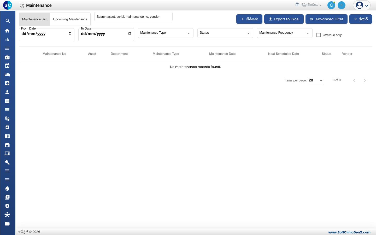Click the SoftClinicGenX website link

(349, 232)
